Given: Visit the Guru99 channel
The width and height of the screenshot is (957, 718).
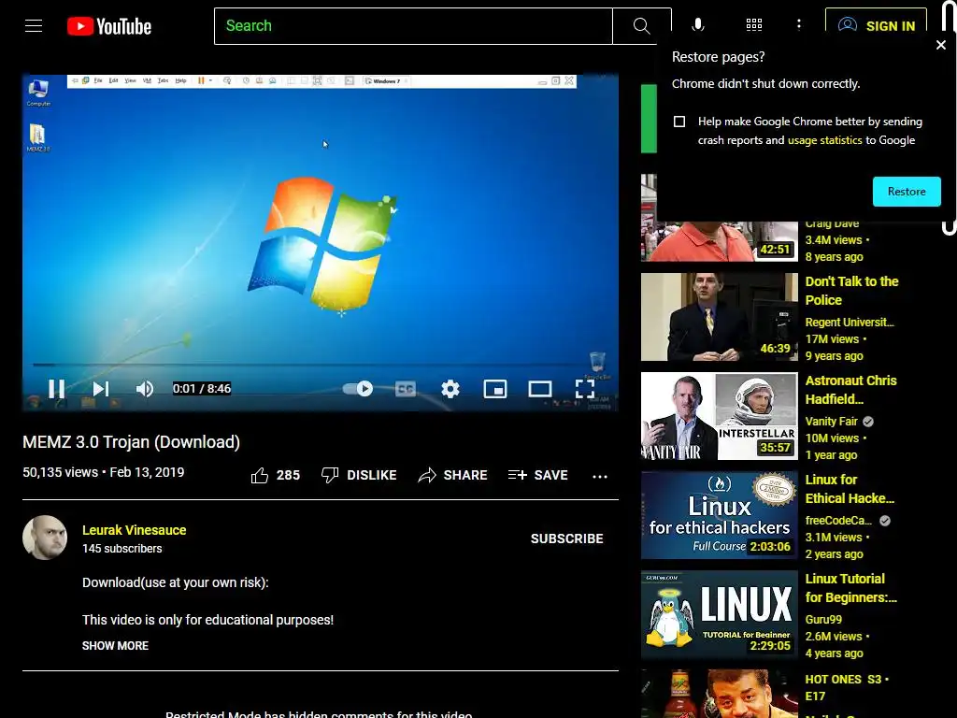Looking at the screenshot, I should [823, 619].
